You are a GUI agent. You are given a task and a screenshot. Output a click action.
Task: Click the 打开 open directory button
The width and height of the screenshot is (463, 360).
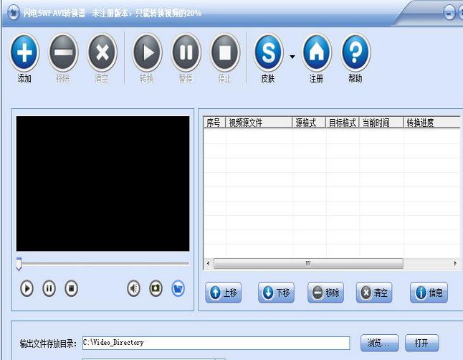point(421,343)
